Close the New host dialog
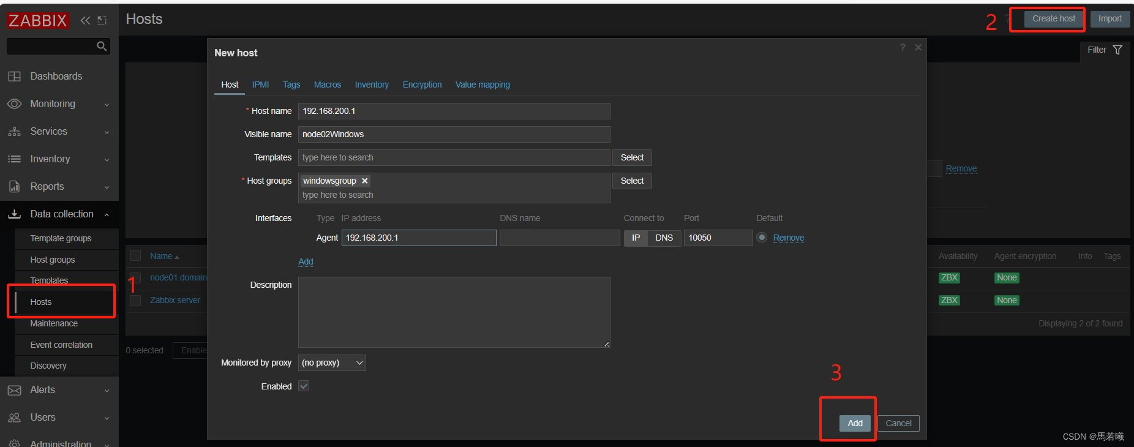 pyautogui.click(x=918, y=47)
